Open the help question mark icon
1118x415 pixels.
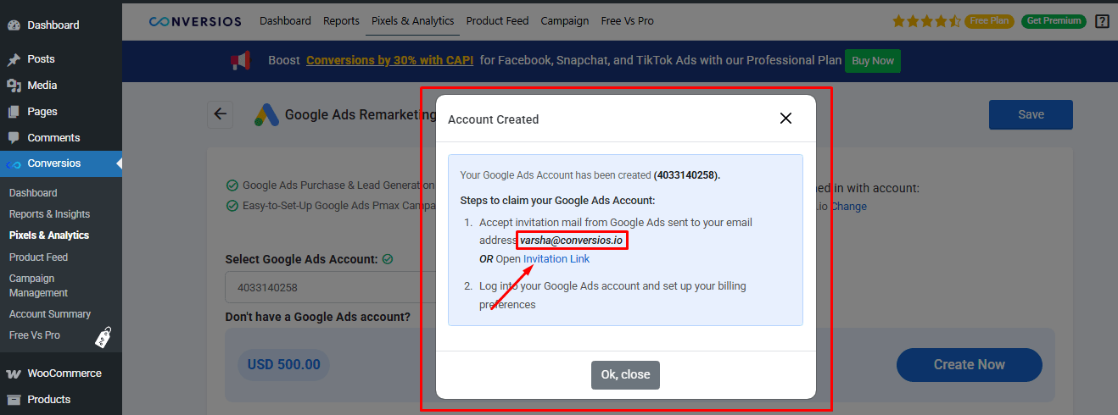coord(1101,21)
